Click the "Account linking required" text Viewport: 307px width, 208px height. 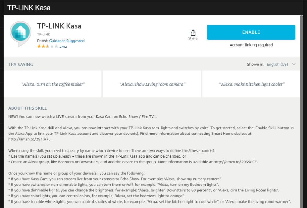(251, 45)
